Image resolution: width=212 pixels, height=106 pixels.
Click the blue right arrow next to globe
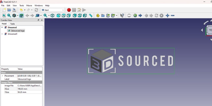140,16
